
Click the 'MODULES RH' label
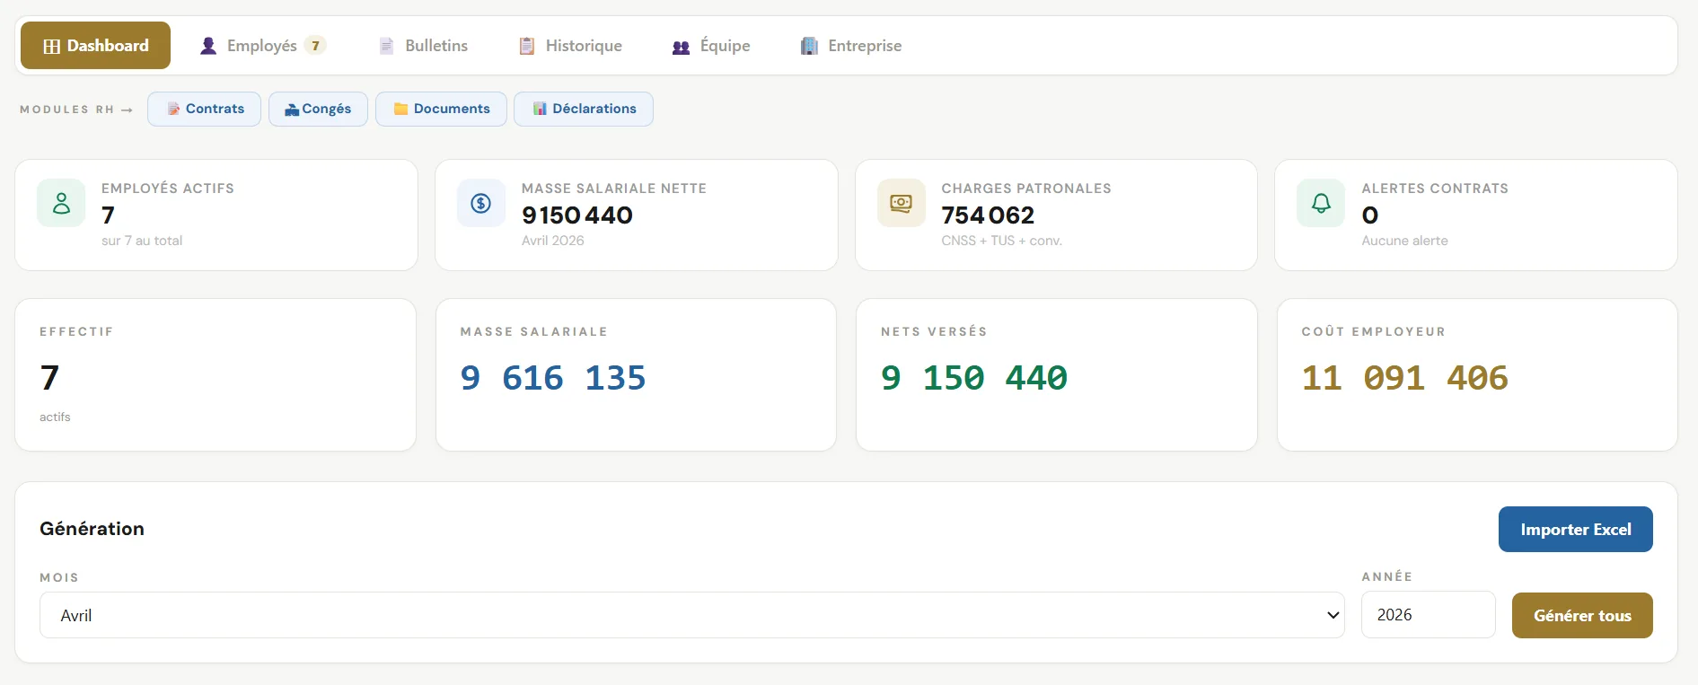[67, 110]
